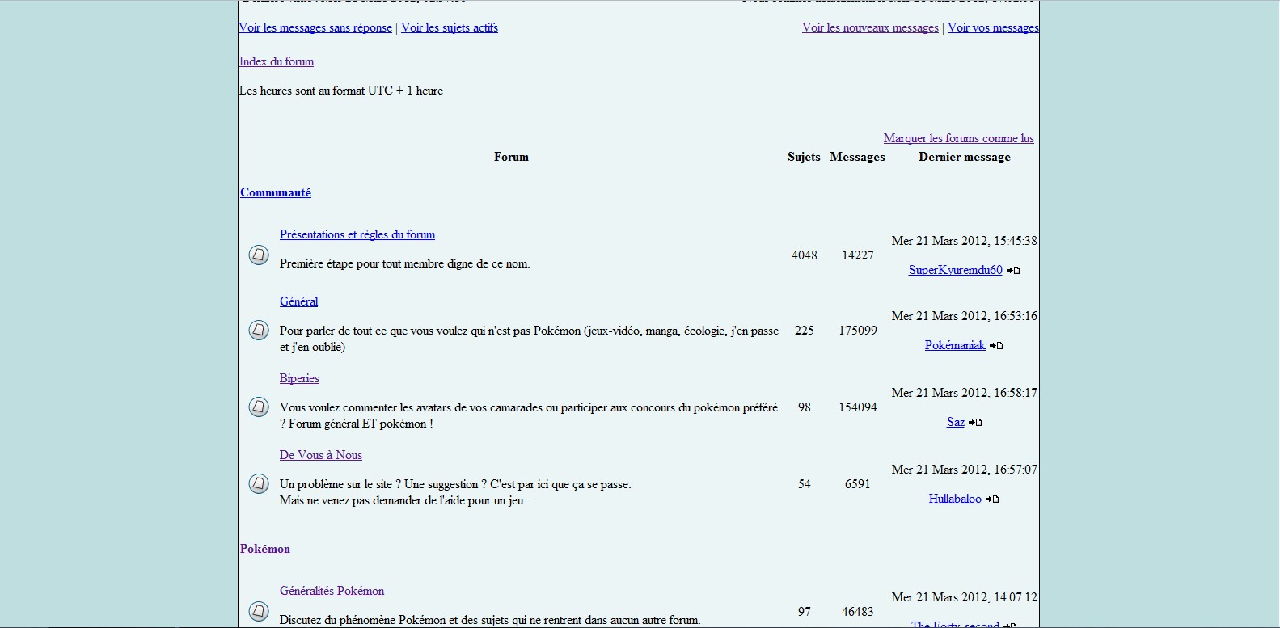Go to last post icon next to SuperKyuremdu60
This screenshot has height=628, width=1280.
pos(1013,271)
